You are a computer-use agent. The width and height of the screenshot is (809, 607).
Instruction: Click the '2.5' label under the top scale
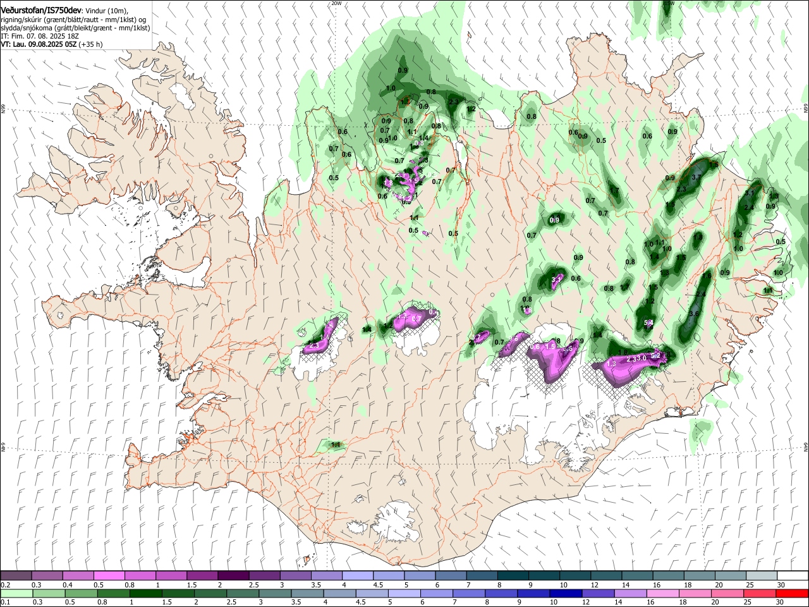pyautogui.click(x=253, y=585)
